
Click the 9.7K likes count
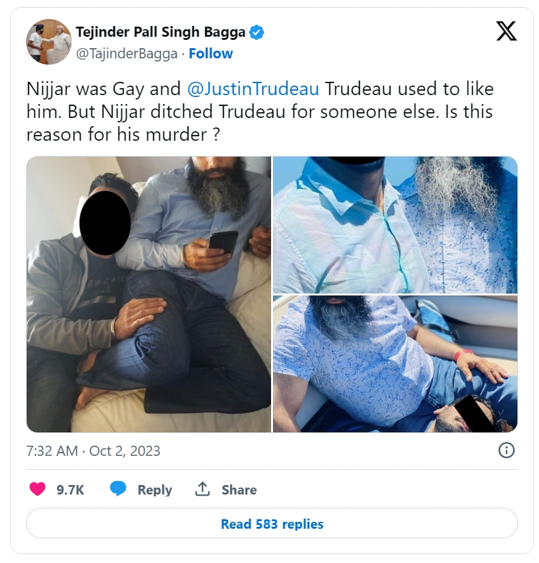tap(70, 490)
